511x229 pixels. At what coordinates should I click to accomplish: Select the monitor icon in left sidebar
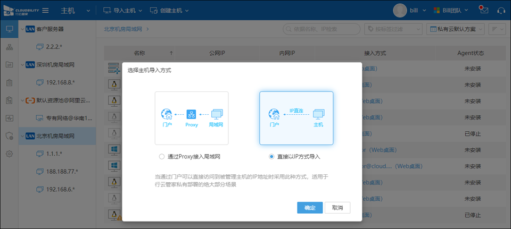[x=9, y=29]
